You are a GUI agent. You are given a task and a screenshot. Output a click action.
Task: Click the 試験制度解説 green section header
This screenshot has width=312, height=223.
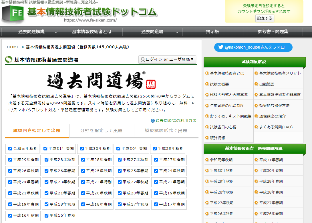coord(255,62)
